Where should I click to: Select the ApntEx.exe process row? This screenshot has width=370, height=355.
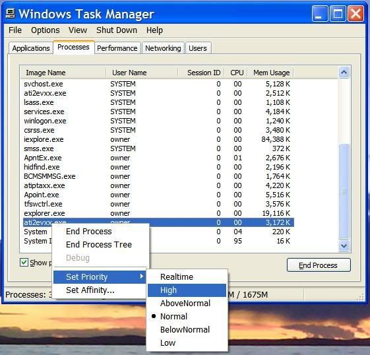158,158
